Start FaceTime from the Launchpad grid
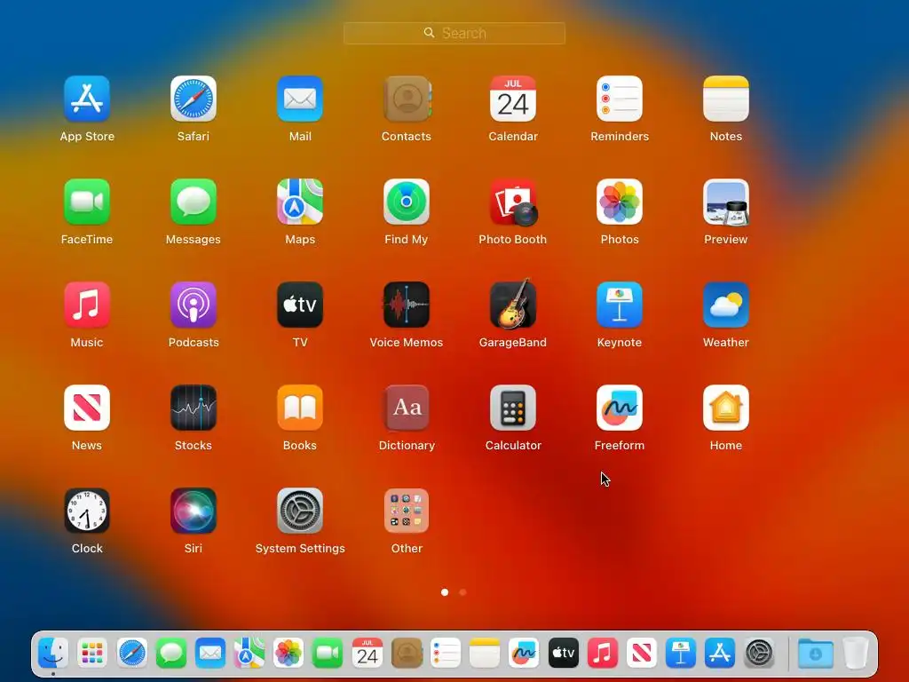Image resolution: width=909 pixels, height=682 pixels. 87,202
